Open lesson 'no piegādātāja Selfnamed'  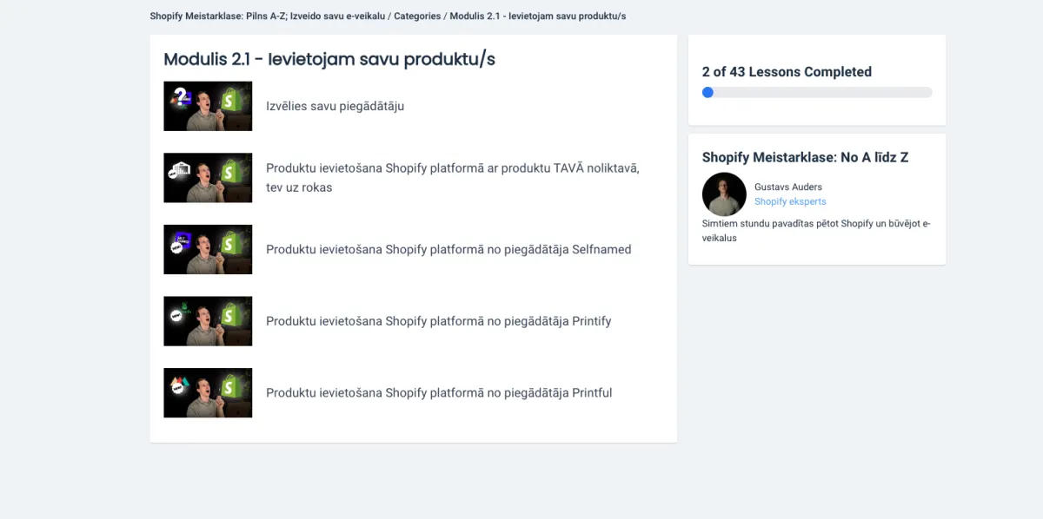point(448,249)
